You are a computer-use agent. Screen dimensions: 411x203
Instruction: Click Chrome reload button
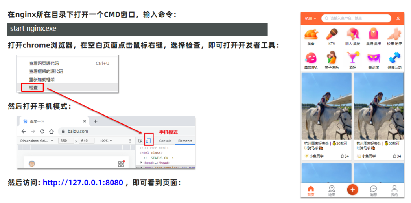pyautogui.click(x=42, y=131)
